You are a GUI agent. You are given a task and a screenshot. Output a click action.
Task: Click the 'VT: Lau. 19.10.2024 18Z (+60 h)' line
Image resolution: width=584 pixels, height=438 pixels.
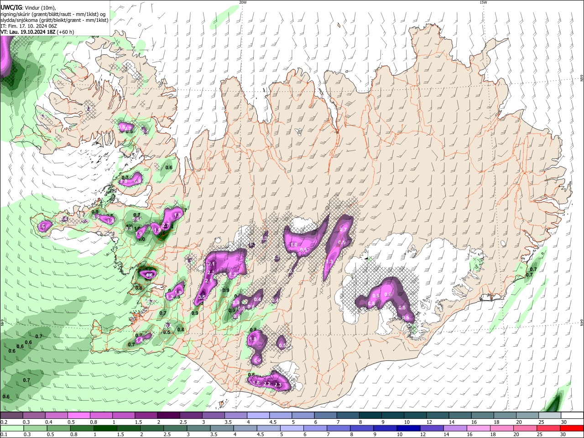pos(37,32)
